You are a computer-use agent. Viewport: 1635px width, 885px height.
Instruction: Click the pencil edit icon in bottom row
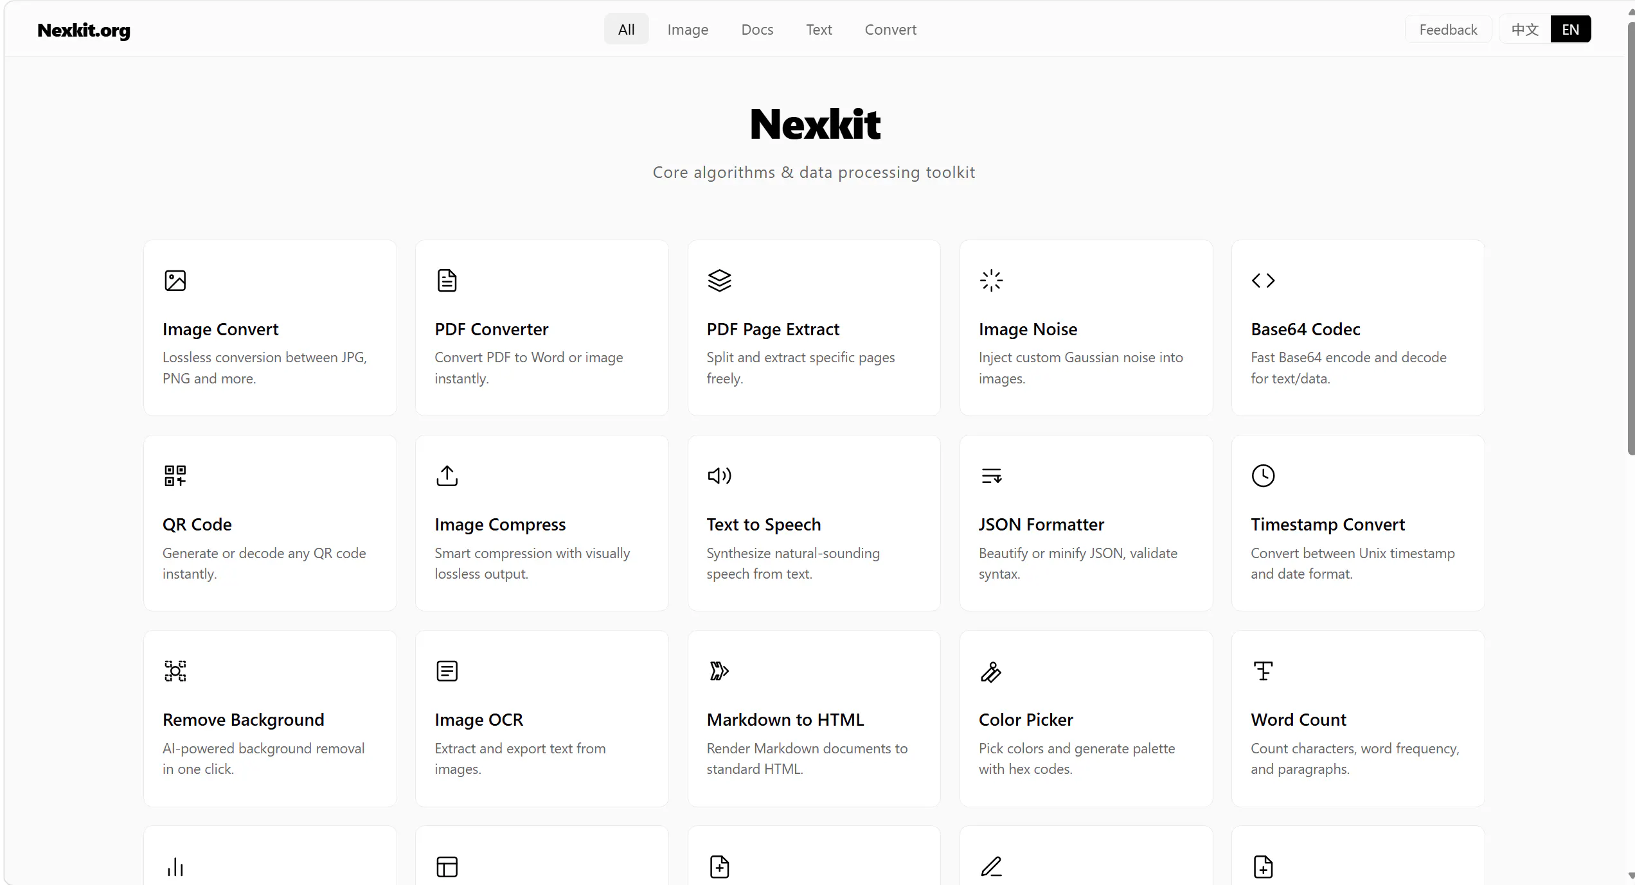[991, 867]
